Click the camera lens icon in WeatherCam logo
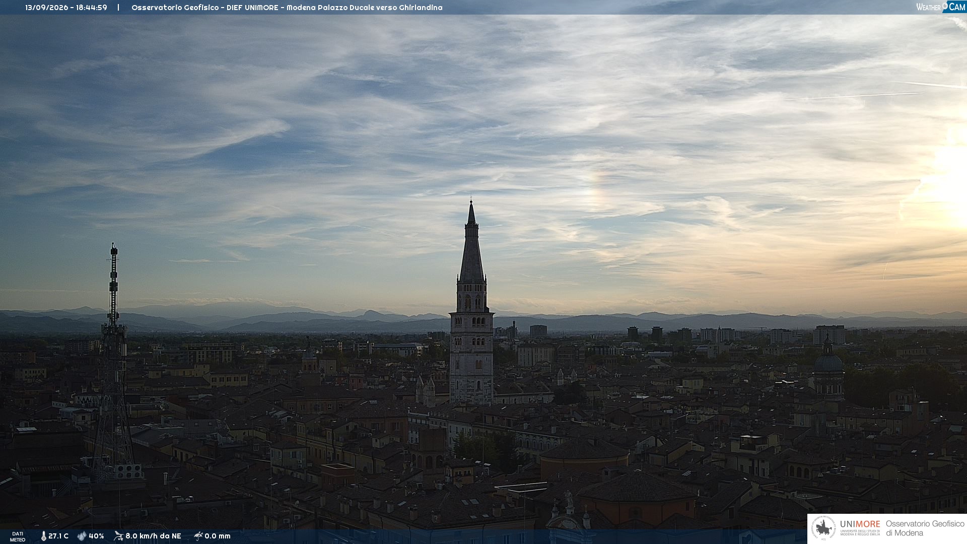The image size is (967, 544). coord(945,6)
